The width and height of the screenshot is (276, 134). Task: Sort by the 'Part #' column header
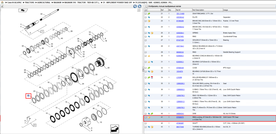184,10
